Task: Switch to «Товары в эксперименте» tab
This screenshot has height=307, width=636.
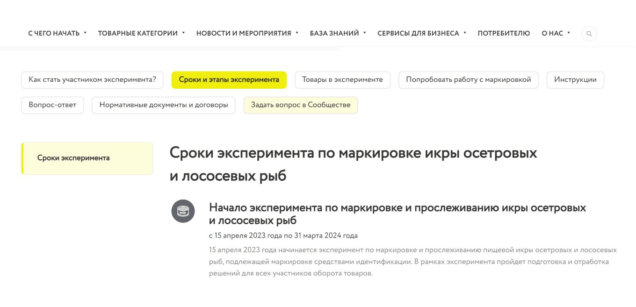Action: point(342,80)
